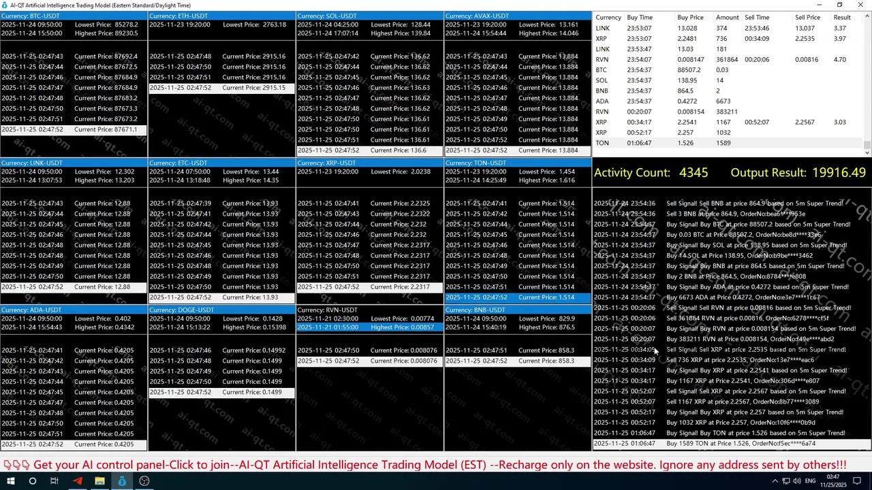This screenshot has width=872, height=490.
Task: Select the XRP trade row with result 3.03
Action: coord(728,122)
